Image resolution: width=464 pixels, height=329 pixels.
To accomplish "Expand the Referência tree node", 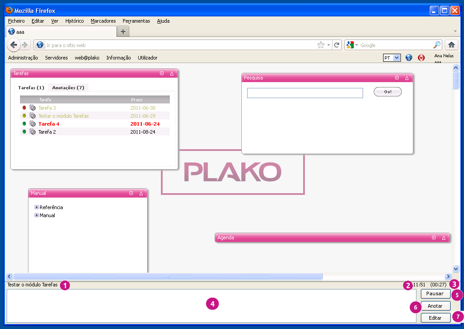I will point(36,207).
